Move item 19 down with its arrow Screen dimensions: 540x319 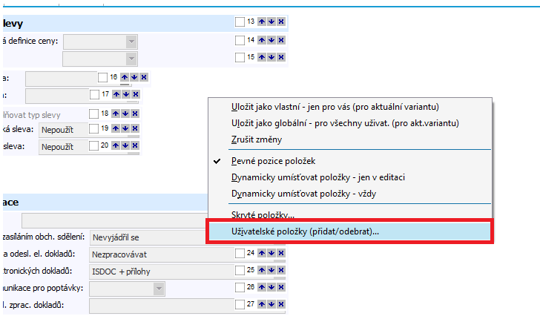125,128
